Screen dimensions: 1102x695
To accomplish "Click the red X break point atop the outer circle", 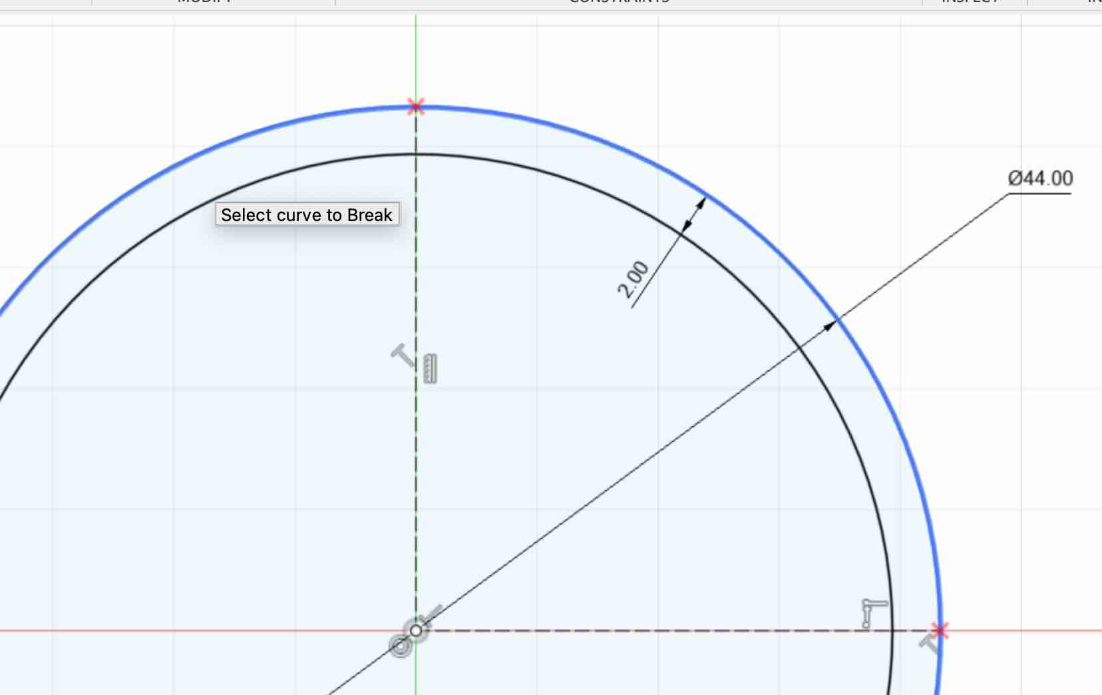I will (x=416, y=107).
